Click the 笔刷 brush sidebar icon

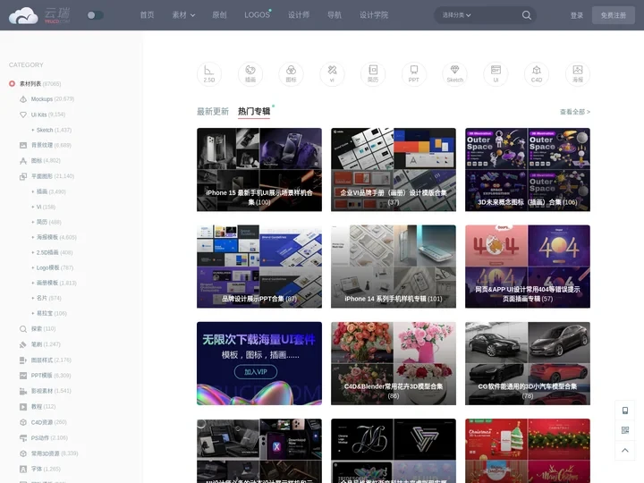(x=23, y=344)
